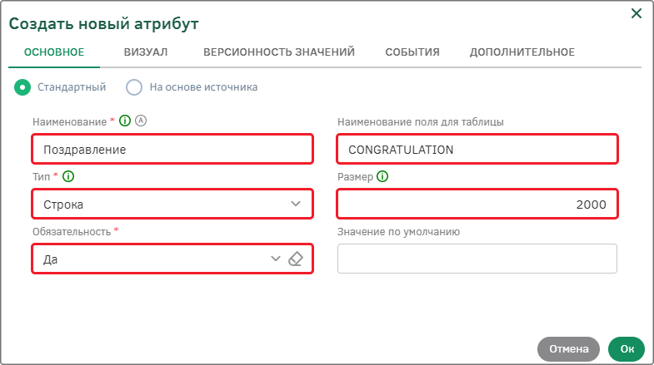Click the Отмена button

(568, 348)
